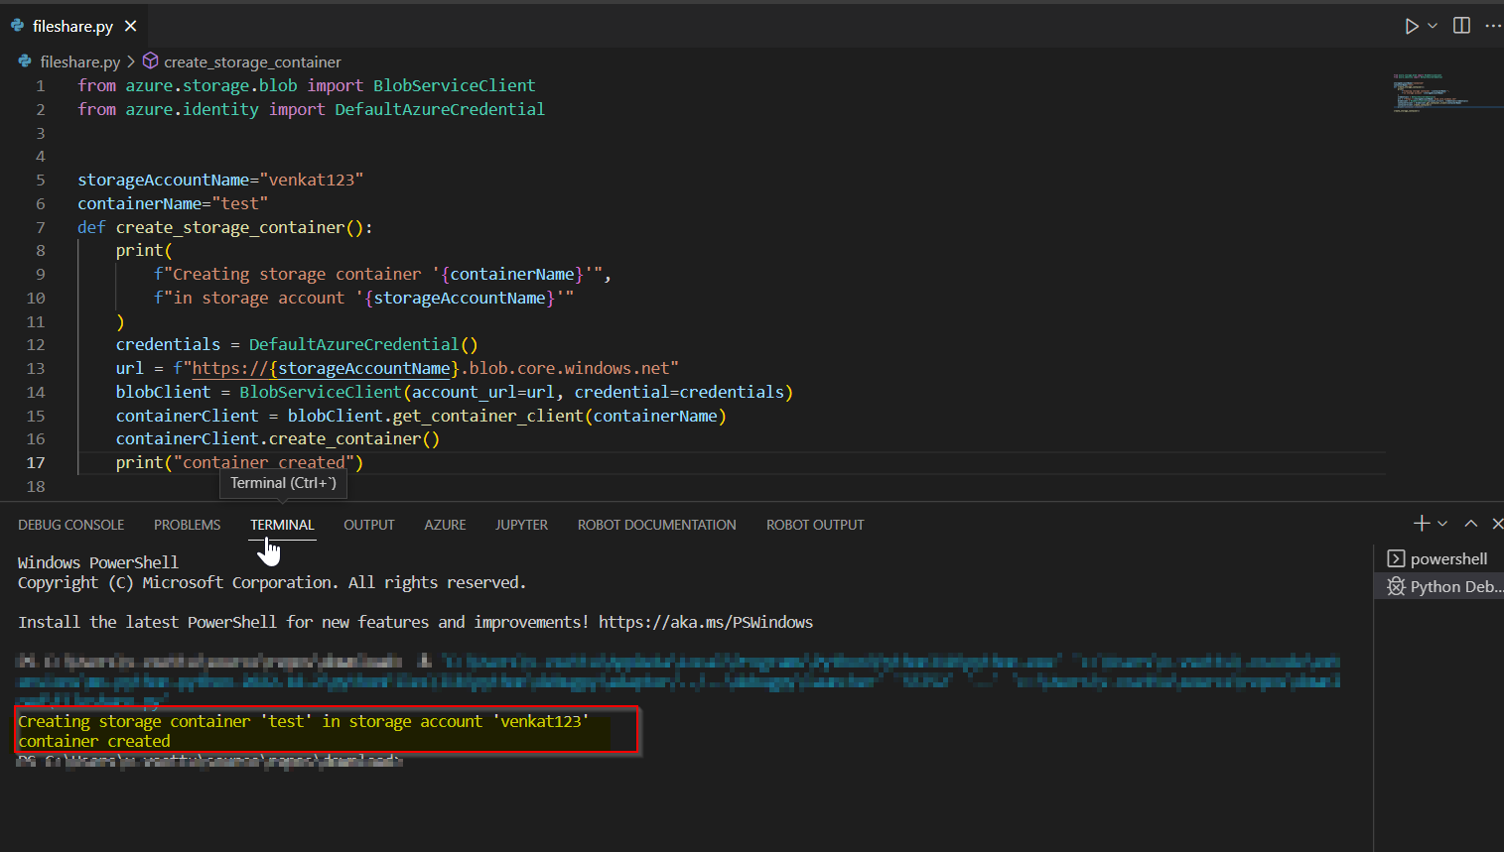Create a new terminal with plus icon

point(1422,523)
